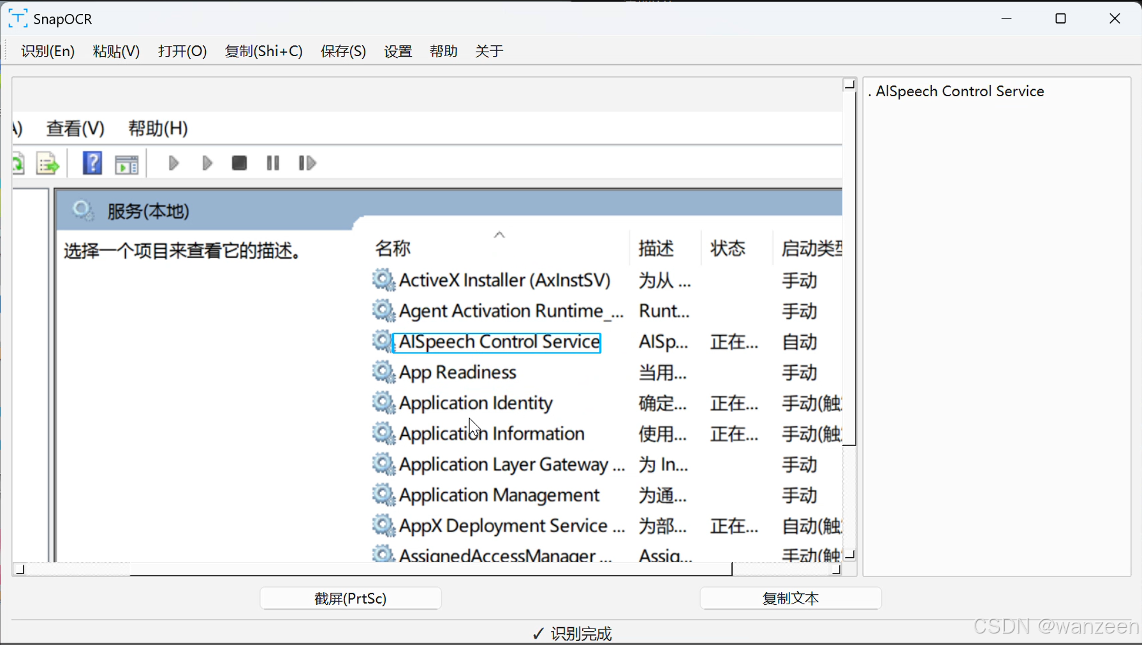Viewport: 1142px width, 645px height.
Task: Click the second play arrow toolbar icon
Action: pos(207,163)
